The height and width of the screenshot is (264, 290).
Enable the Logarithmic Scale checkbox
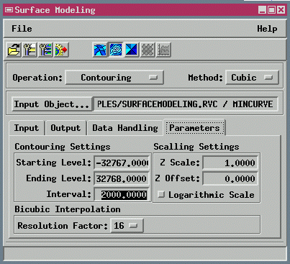161,194
